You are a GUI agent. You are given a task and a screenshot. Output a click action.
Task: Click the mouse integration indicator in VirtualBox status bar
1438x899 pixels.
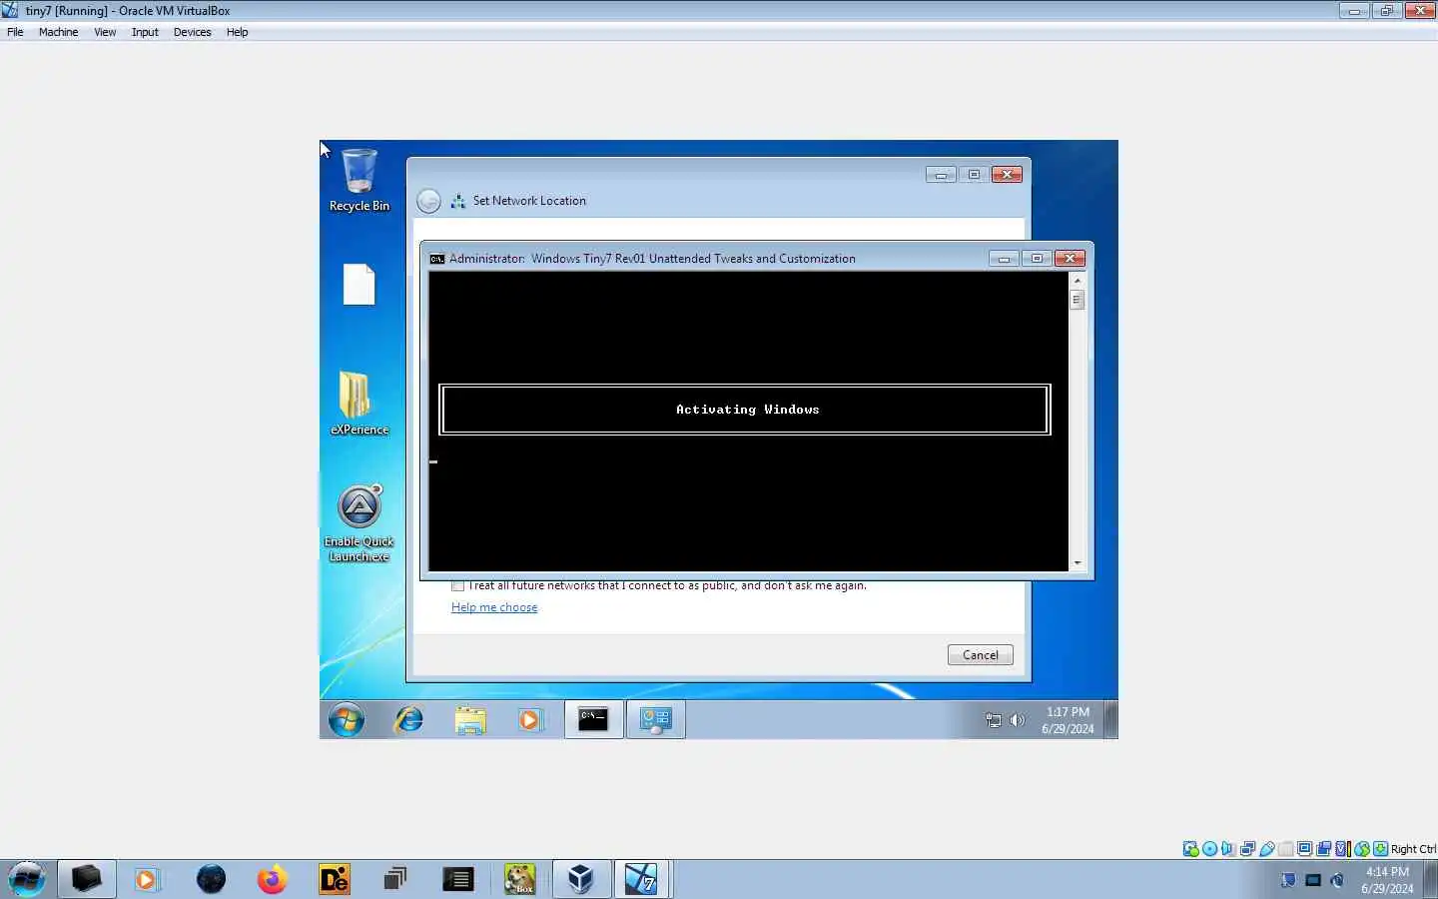click(x=1361, y=849)
